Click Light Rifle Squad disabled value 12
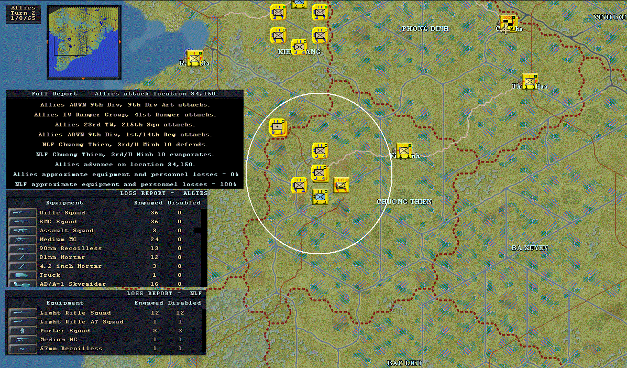This screenshot has width=627, height=368. [180, 312]
